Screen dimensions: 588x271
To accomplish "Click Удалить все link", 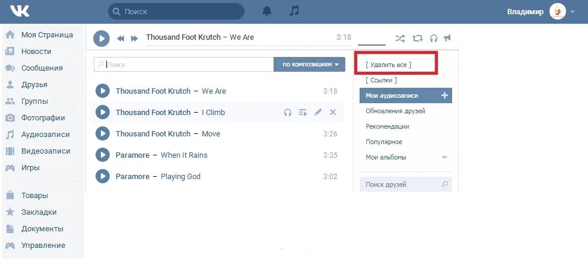I will (388, 65).
